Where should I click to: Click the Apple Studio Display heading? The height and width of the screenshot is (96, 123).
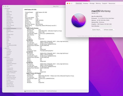33,28
